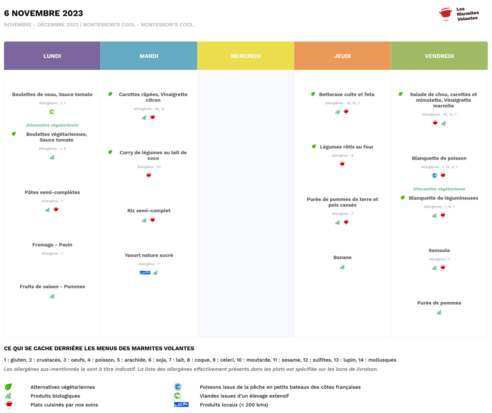Click extensive farming icon under Boulettes de veau
Viewport: 492px width, 413px height.
point(52,112)
